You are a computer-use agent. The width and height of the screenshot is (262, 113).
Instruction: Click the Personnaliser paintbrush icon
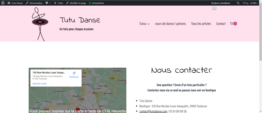click(27, 3)
